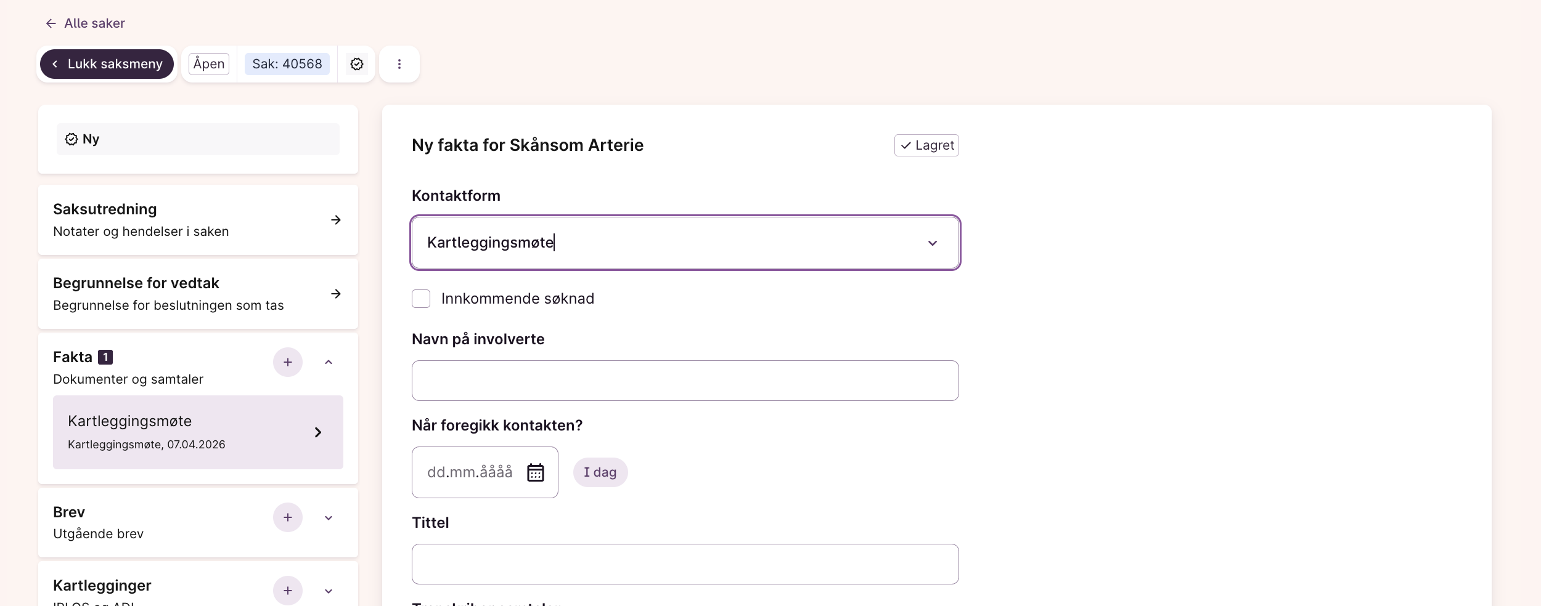Expand the Brev section
This screenshot has height=606, width=1541.
329,518
